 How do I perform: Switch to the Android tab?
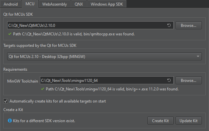tap(11, 4)
